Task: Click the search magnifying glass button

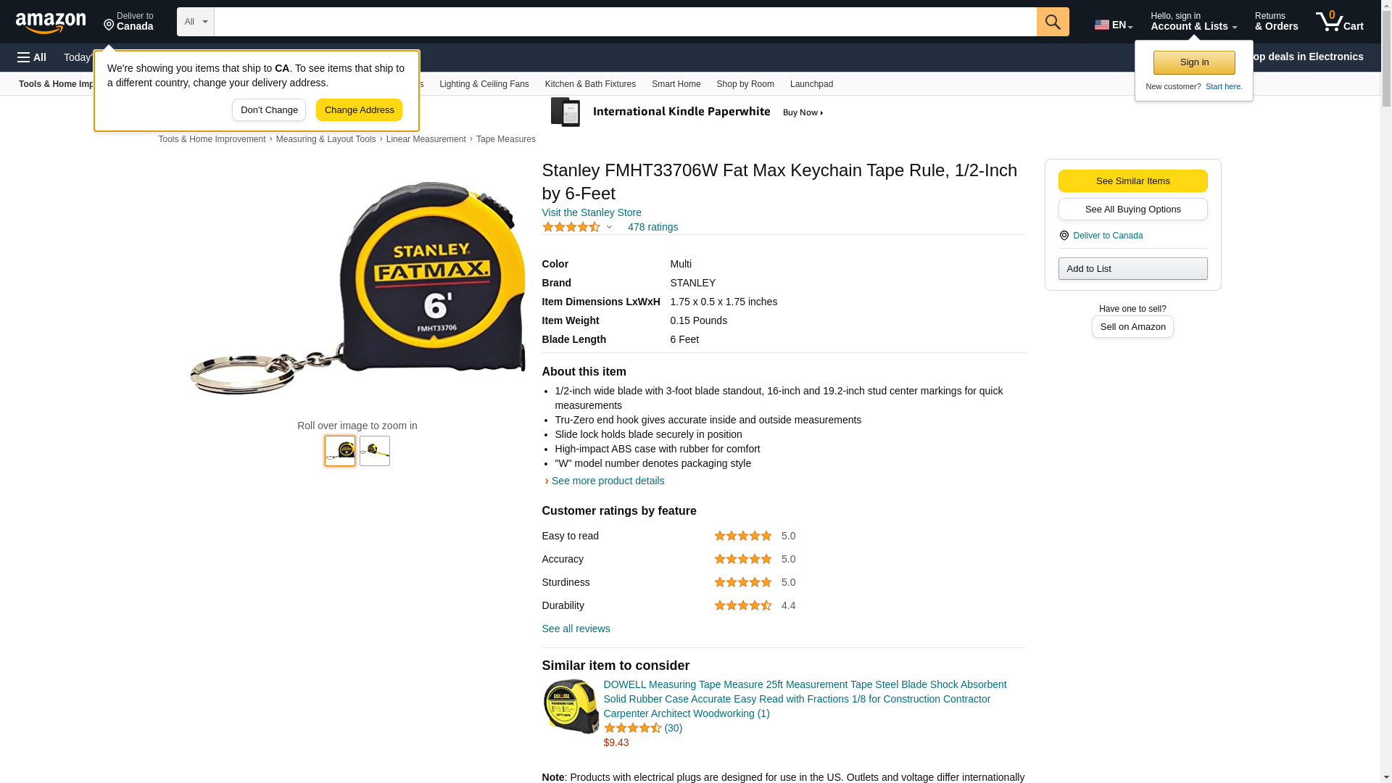Action: pos(1053,22)
